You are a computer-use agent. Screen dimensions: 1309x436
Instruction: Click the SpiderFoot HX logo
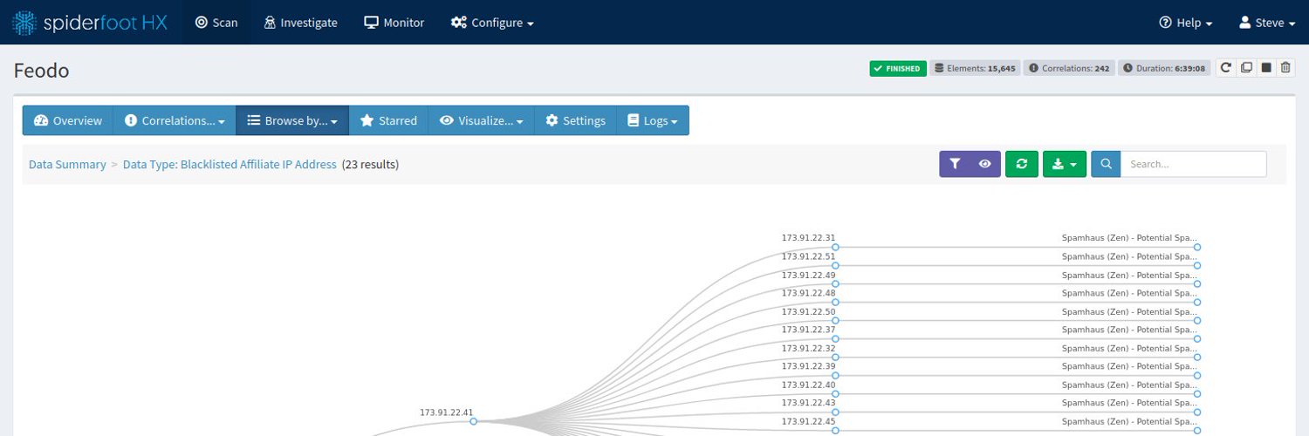click(x=90, y=23)
